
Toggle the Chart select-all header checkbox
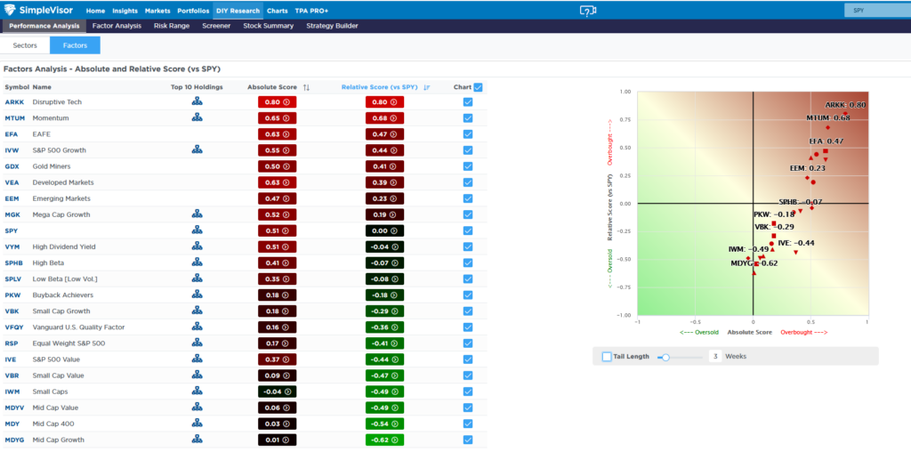tap(479, 87)
